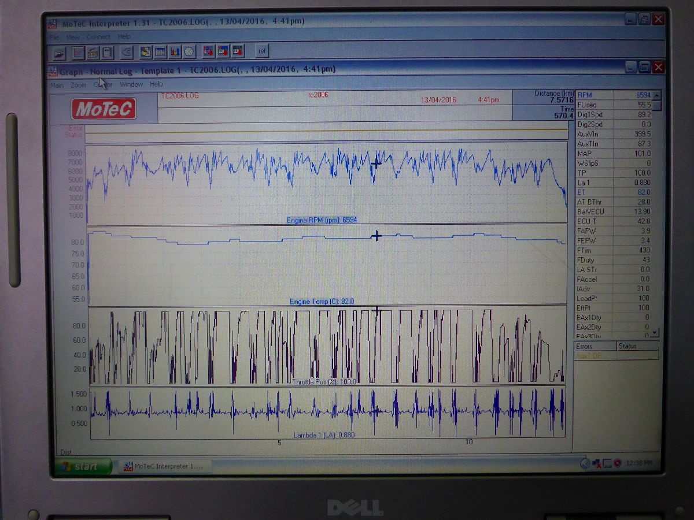Click the MoTeC Interpreter title bar icon
The height and width of the screenshot is (520, 694).
click(53, 23)
